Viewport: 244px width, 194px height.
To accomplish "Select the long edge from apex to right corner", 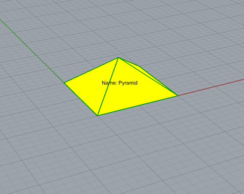I will (x=148, y=77).
